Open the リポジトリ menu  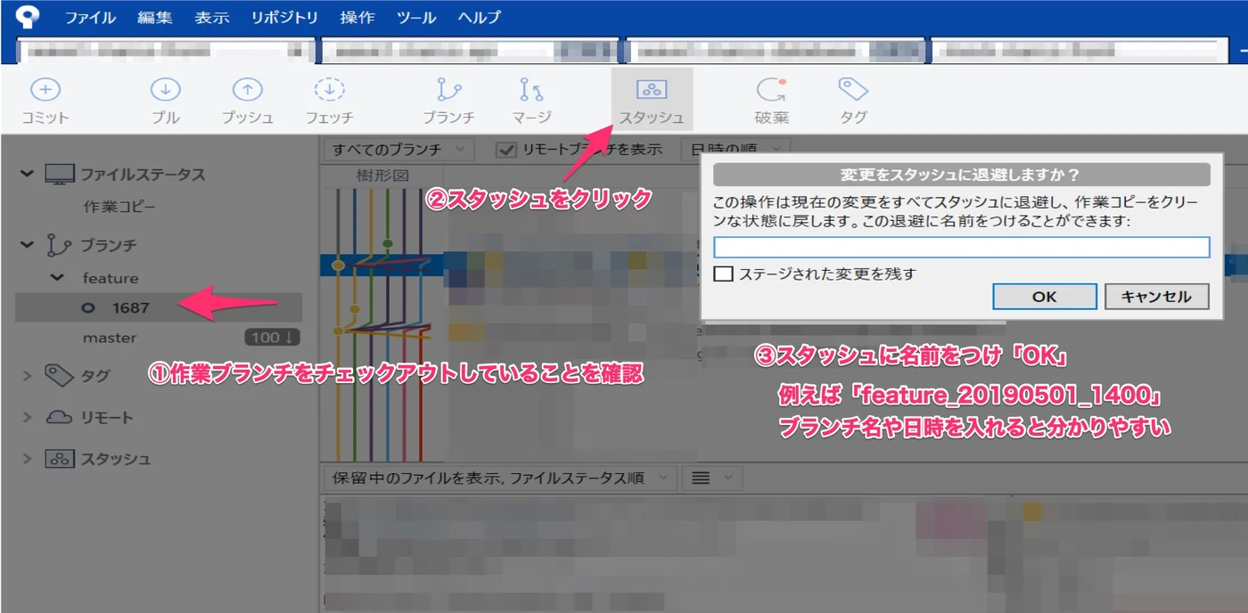click(x=284, y=17)
